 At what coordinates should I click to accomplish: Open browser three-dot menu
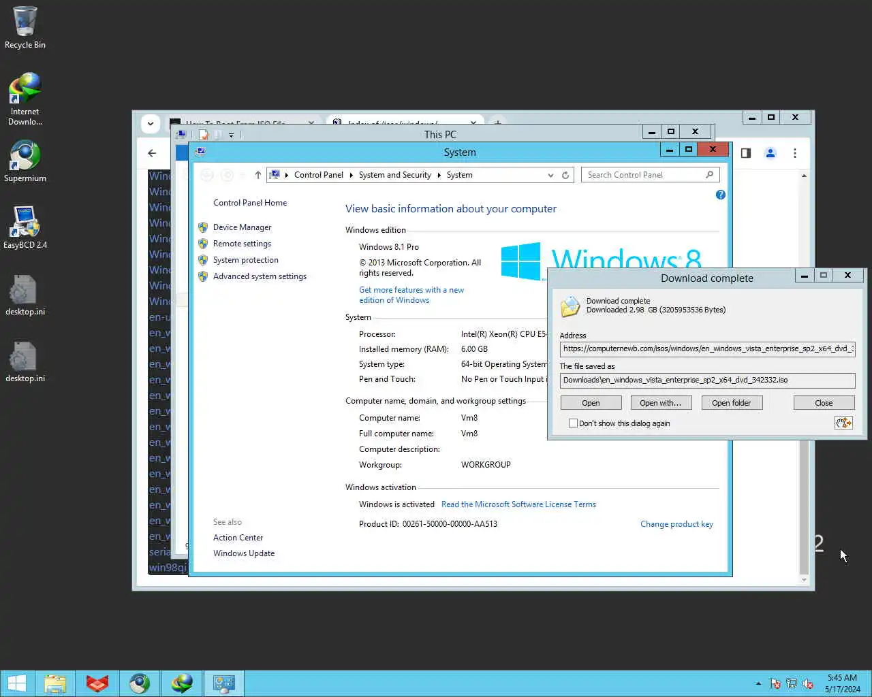[794, 153]
